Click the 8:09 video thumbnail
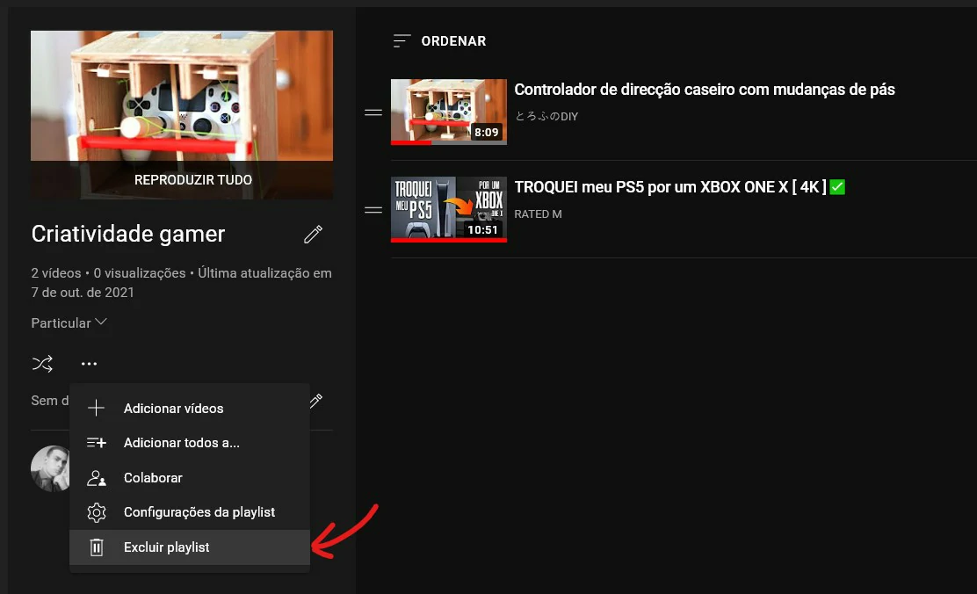977x594 pixels. (449, 112)
